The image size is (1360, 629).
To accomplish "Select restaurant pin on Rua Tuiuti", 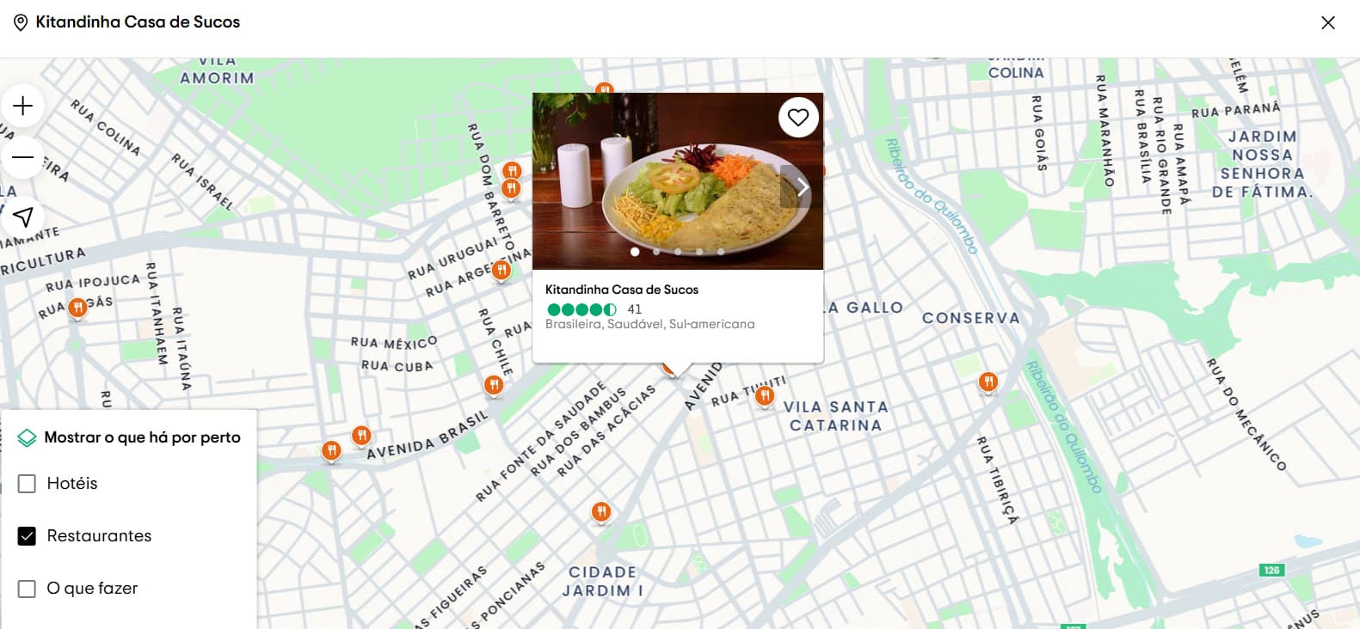I will point(764,395).
